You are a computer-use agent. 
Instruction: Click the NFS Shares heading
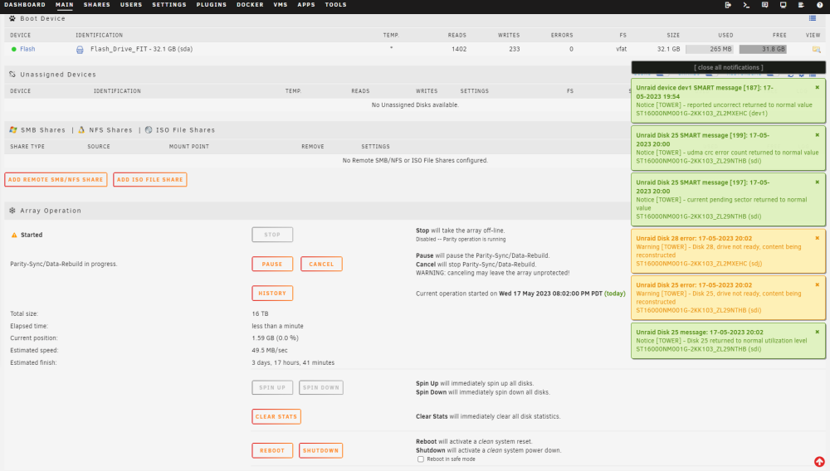coord(110,130)
